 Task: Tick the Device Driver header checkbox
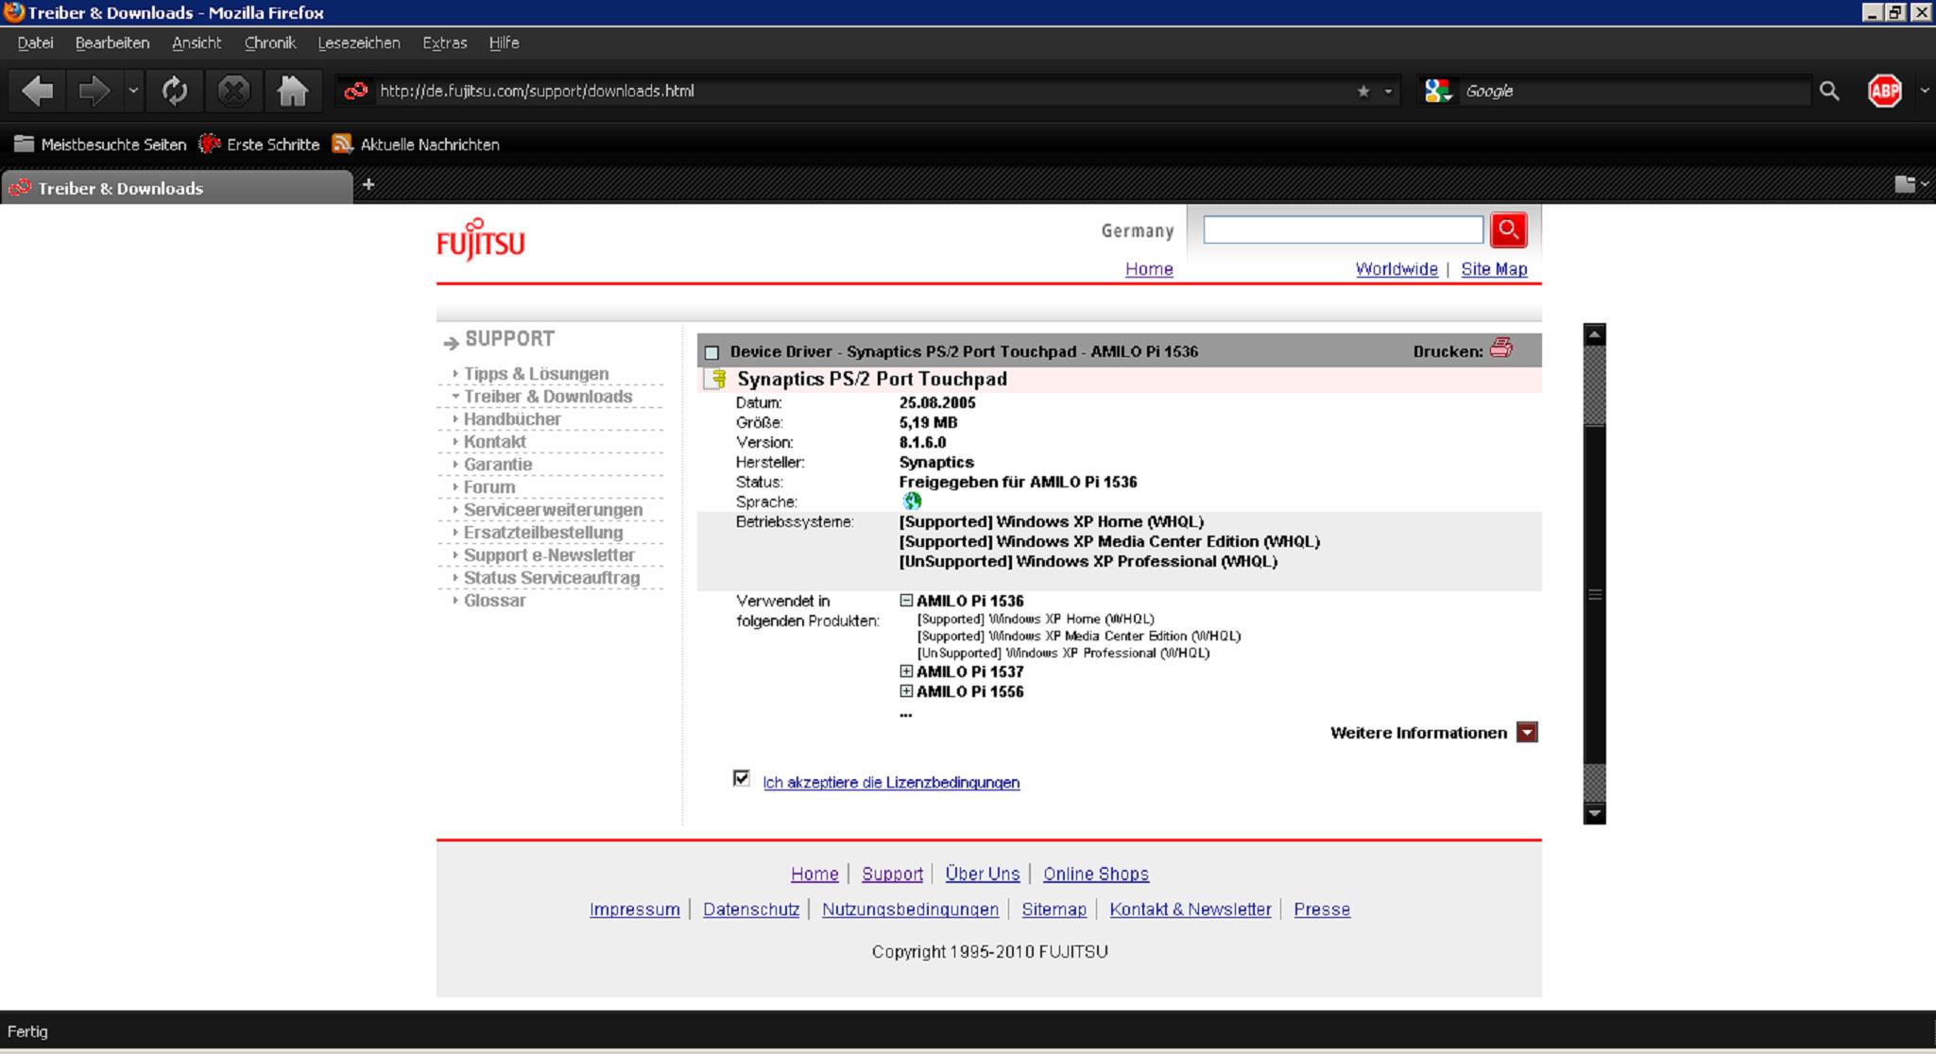[x=712, y=352]
